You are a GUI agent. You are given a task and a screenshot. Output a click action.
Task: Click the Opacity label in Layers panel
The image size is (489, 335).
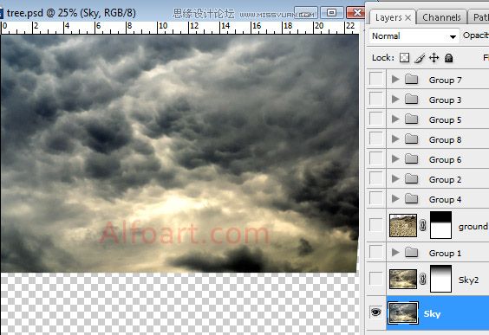(x=476, y=35)
